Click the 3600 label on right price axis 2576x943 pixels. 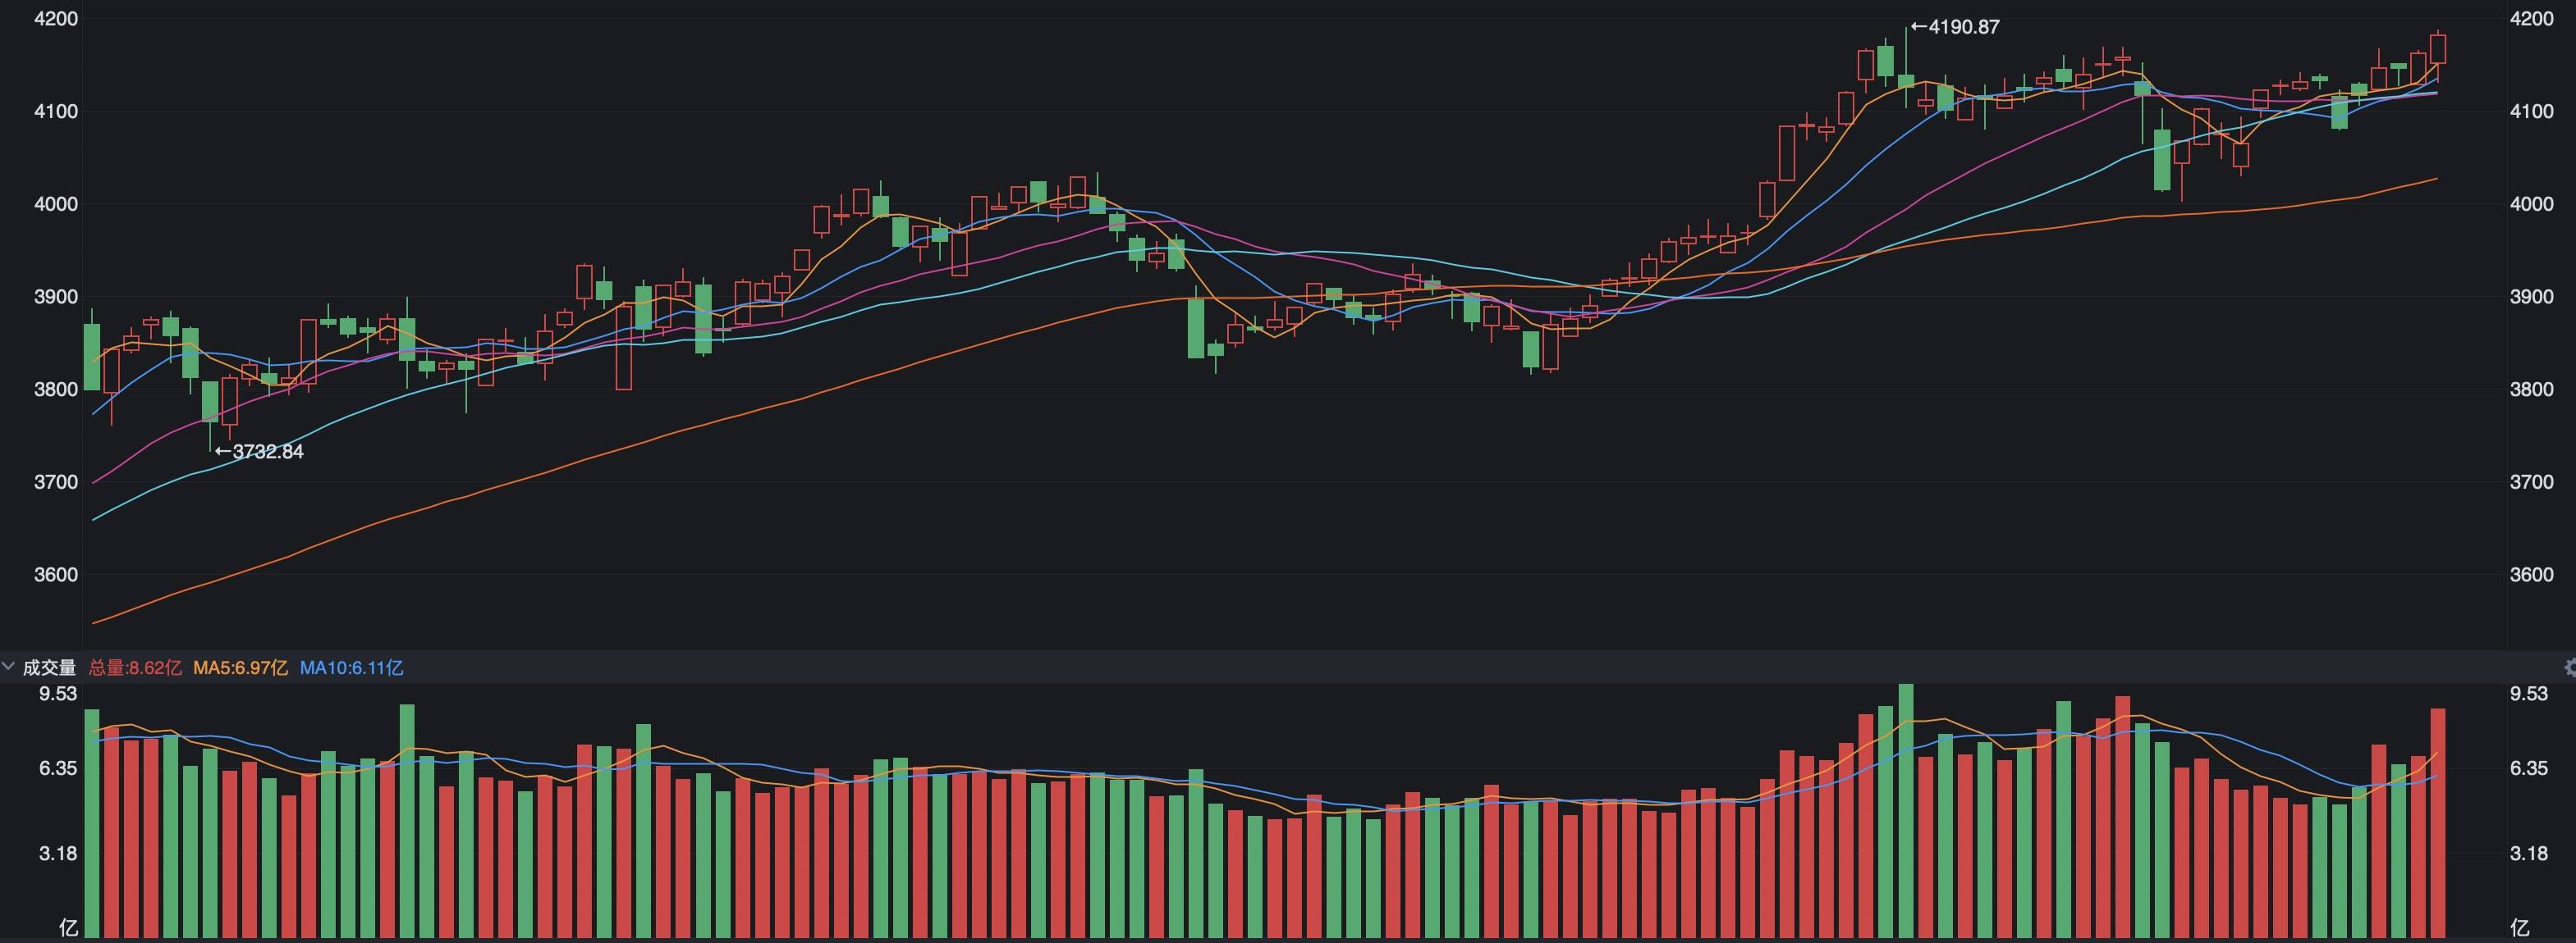click(x=2531, y=574)
